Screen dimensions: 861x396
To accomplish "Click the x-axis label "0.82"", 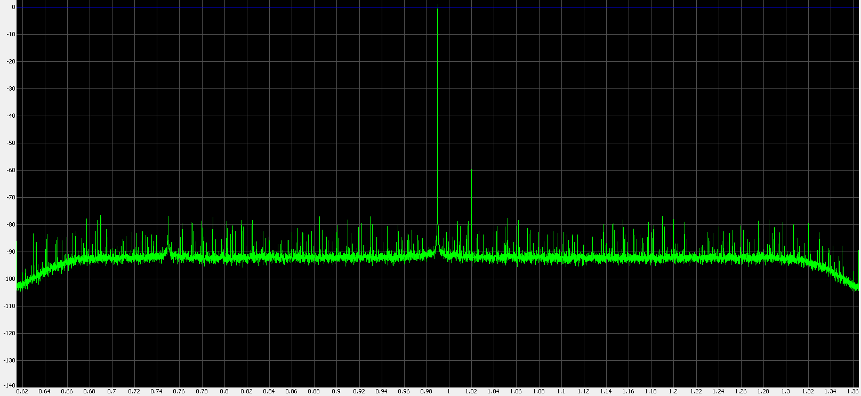I will coord(246,392).
